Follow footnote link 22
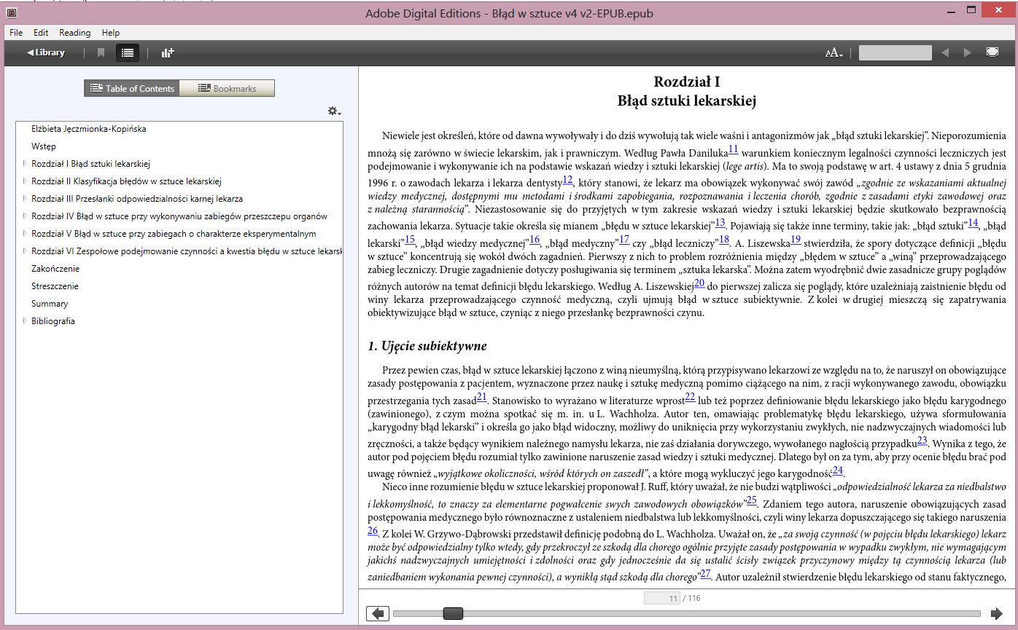 [690, 396]
